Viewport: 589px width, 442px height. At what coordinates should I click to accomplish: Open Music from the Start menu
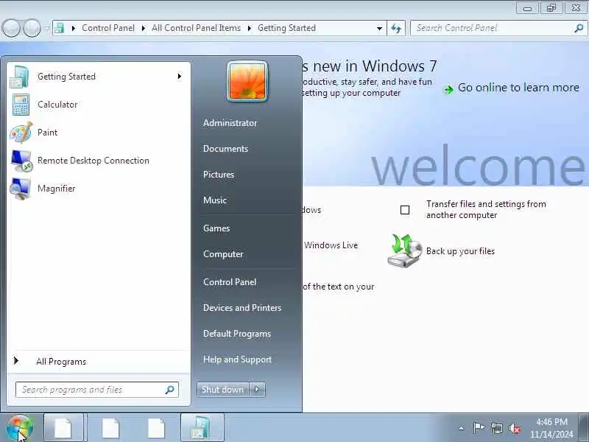215,200
